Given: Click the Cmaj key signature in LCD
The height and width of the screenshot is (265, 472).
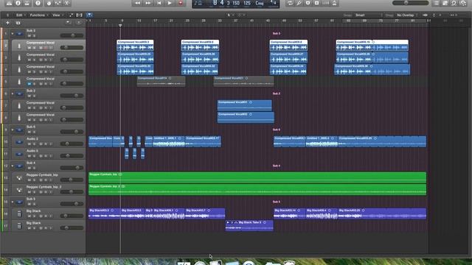Looking at the screenshot, I should (260, 3).
